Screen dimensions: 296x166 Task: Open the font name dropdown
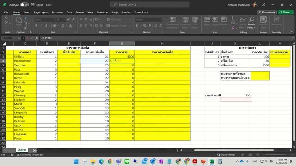pos(55,19)
